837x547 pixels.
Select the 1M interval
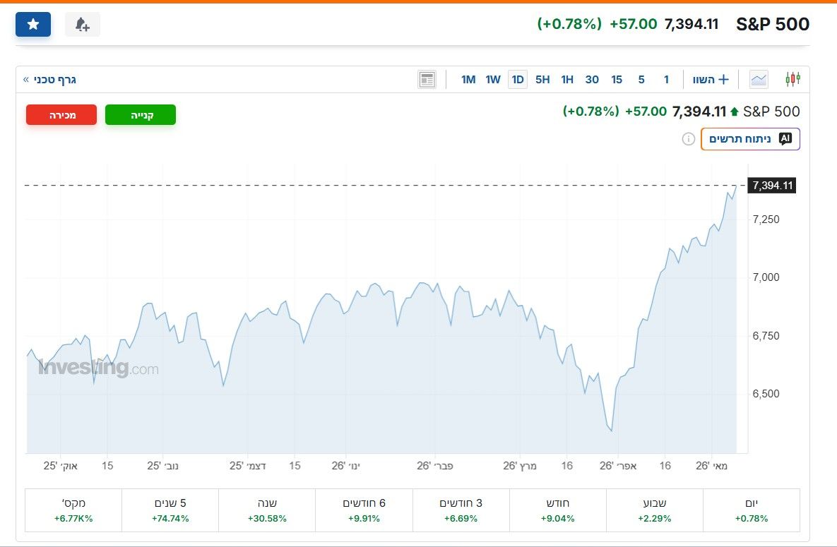click(468, 80)
